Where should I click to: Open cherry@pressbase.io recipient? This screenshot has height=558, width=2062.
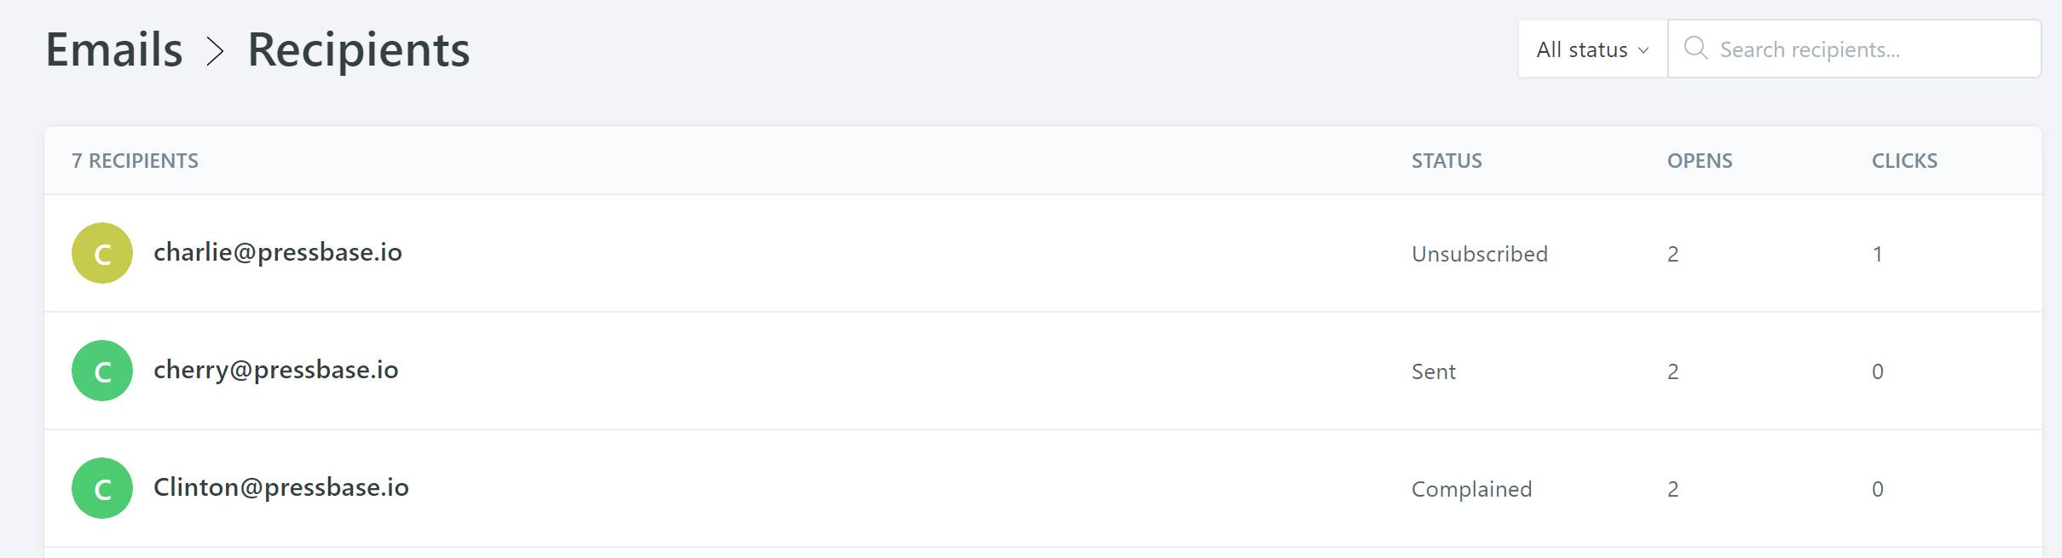(x=276, y=370)
